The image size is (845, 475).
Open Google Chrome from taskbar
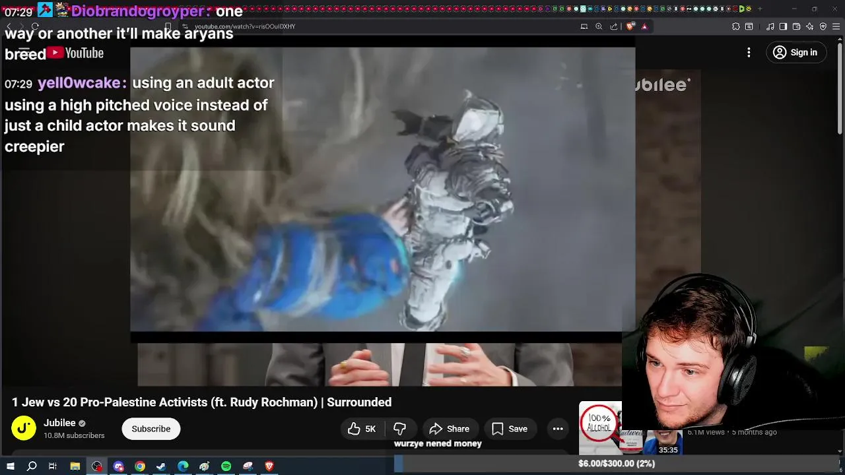[140, 466]
